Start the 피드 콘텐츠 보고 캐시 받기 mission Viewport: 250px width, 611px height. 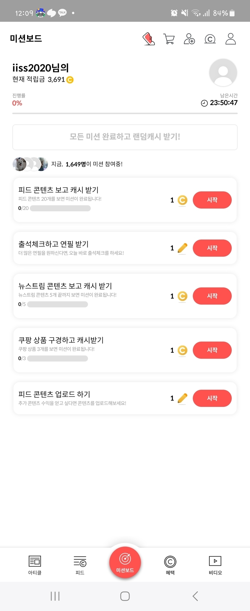[212, 200]
